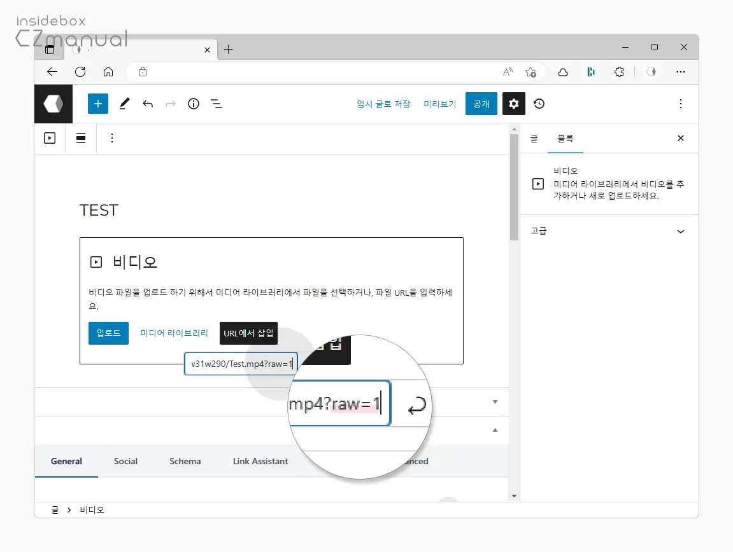Close the current browser tab
Image resolution: width=733 pixels, height=552 pixels.
pyautogui.click(x=207, y=50)
